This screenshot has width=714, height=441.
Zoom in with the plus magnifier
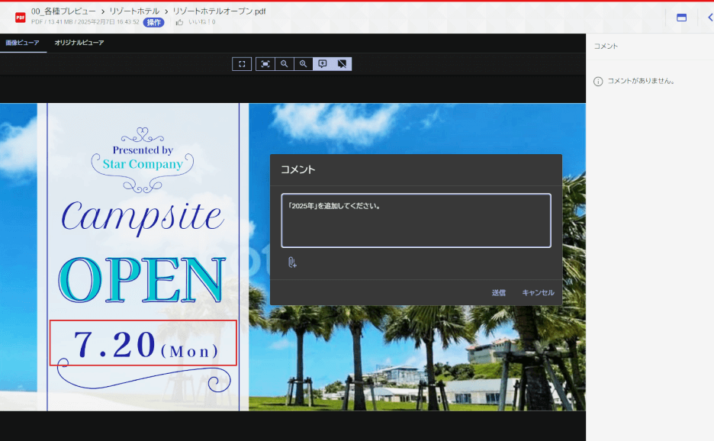point(304,64)
